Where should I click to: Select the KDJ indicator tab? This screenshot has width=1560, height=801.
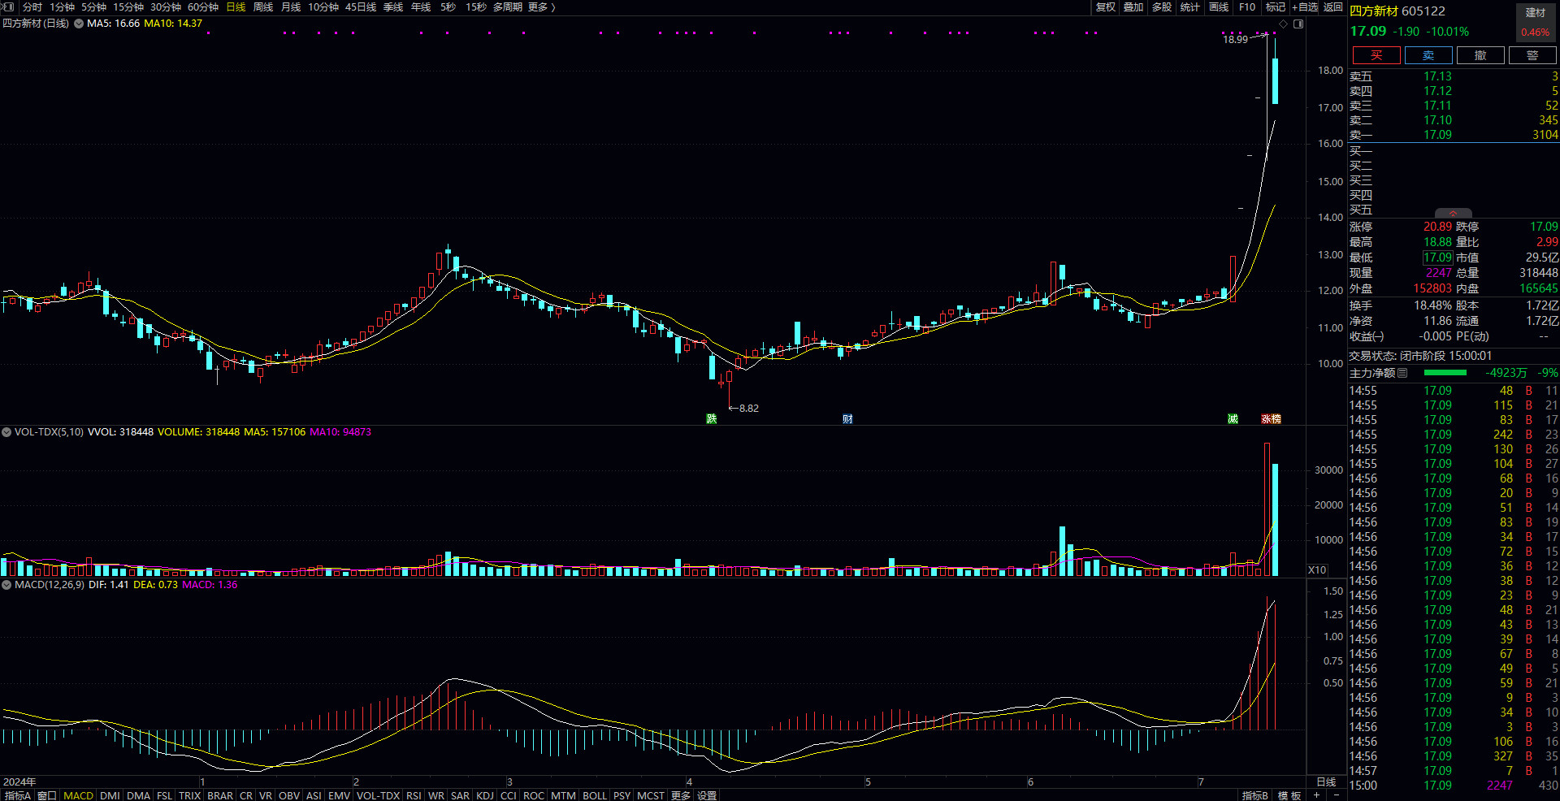point(484,795)
